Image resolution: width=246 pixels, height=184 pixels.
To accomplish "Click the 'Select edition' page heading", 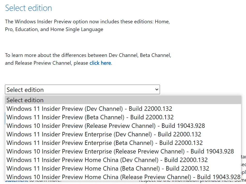I will coord(28,8).
